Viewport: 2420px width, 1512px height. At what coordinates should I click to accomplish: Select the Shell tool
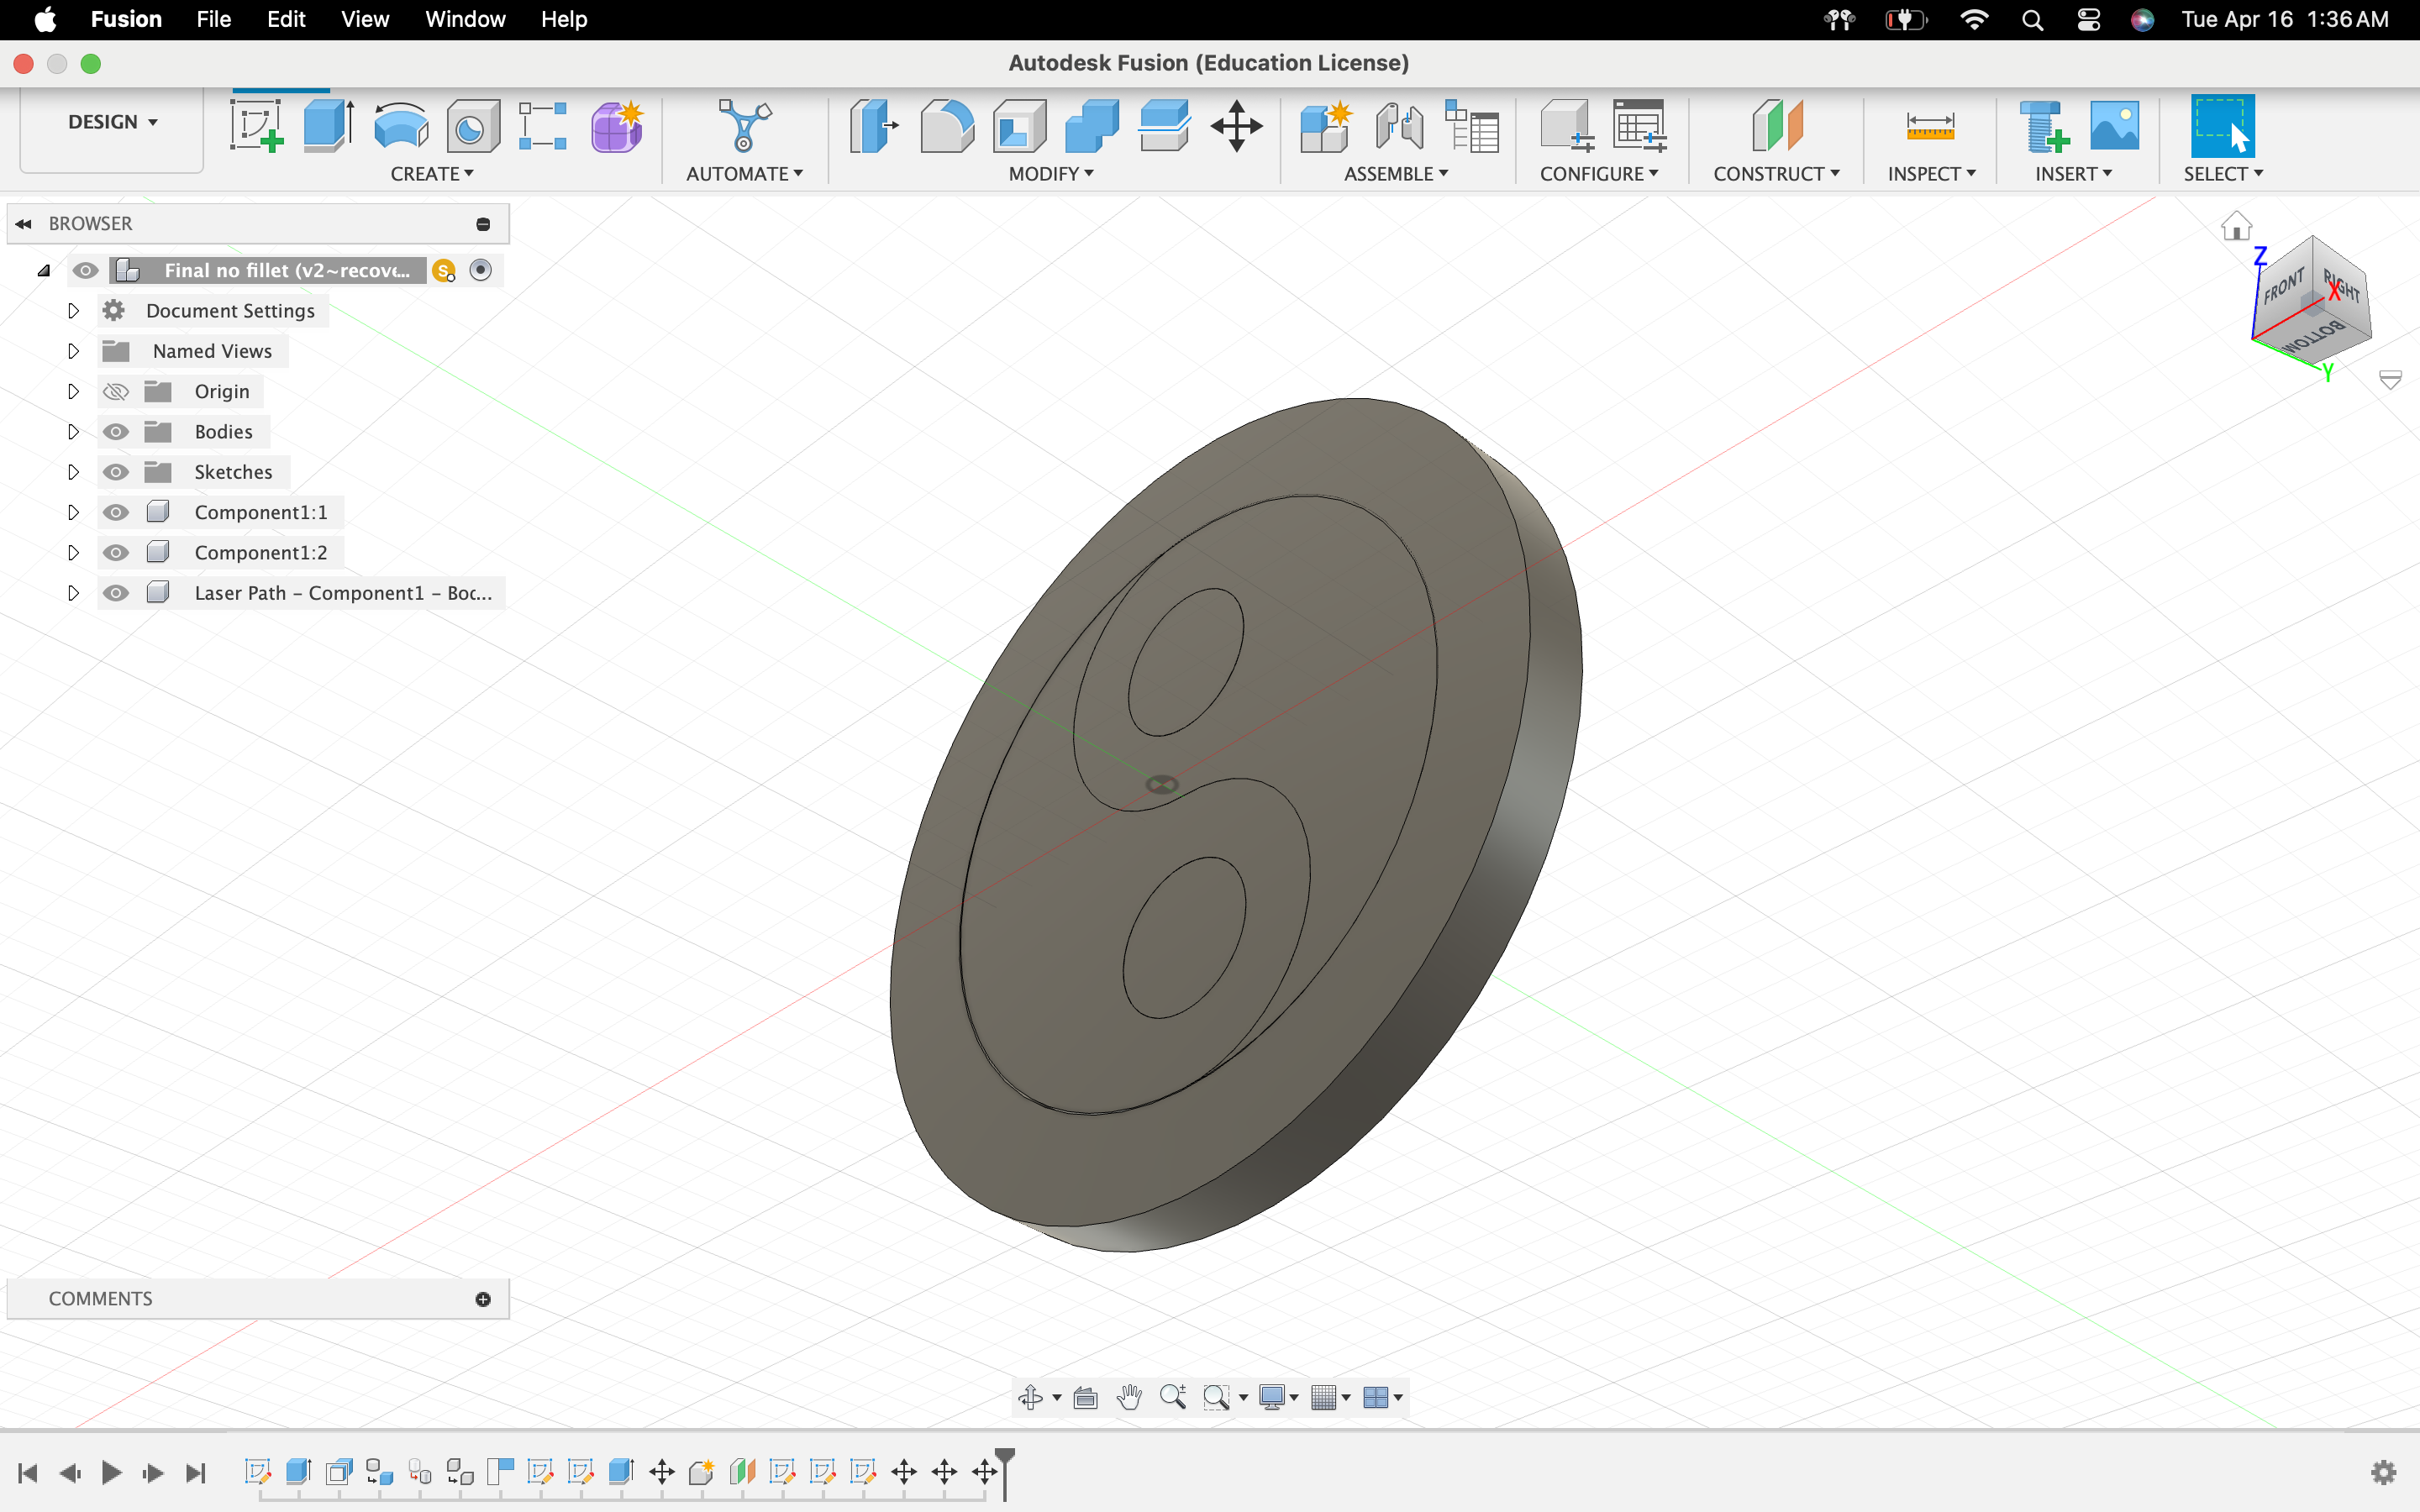coord(1019,127)
